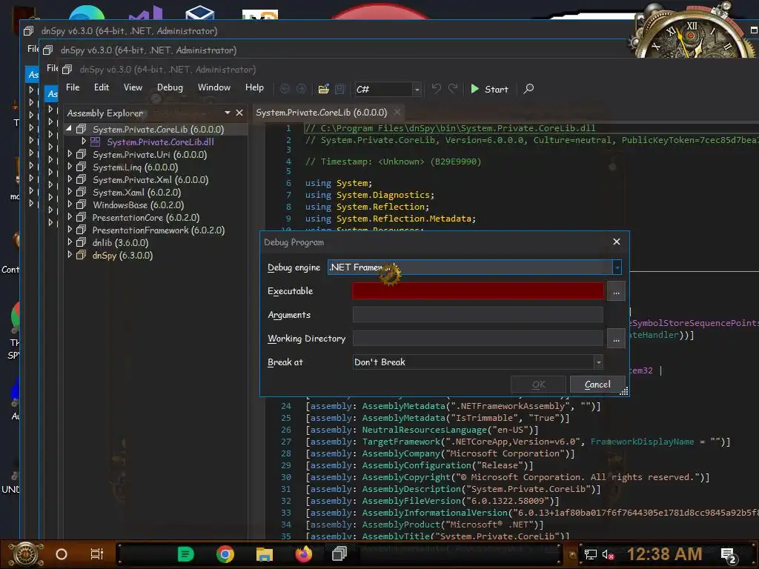Close the Assembly Explorer panel
The height and width of the screenshot is (569, 759).
click(x=239, y=113)
